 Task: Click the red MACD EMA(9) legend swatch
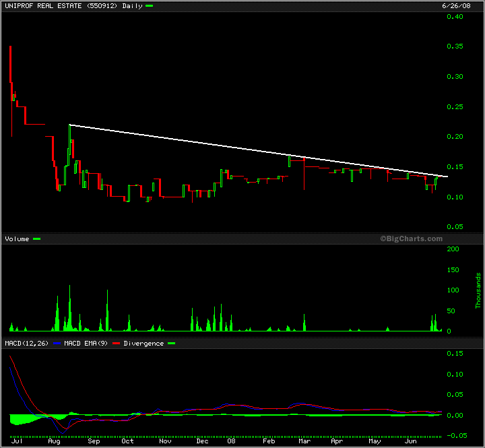116,343
